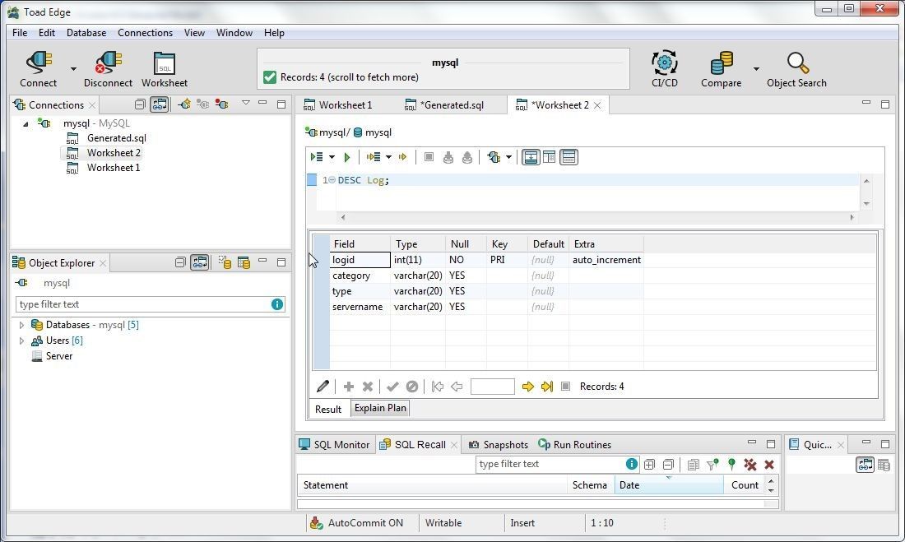Screen dimensions: 905x542
Task: Click clear all red X in SQL Recall
Action: point(750,464)
